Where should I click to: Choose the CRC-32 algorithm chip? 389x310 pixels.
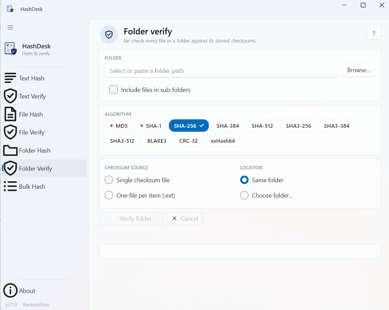click(189, 141)
